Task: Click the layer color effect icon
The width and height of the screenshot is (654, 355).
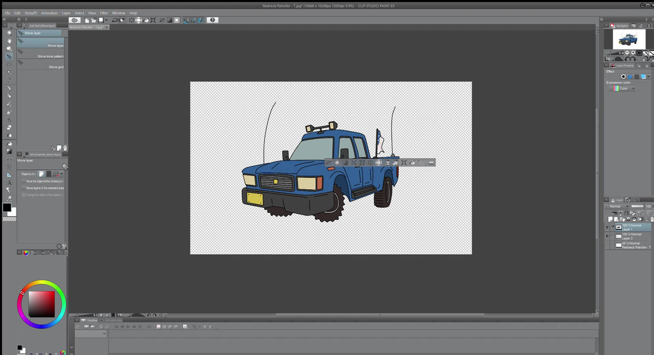Action: click(x=643, y=76)
